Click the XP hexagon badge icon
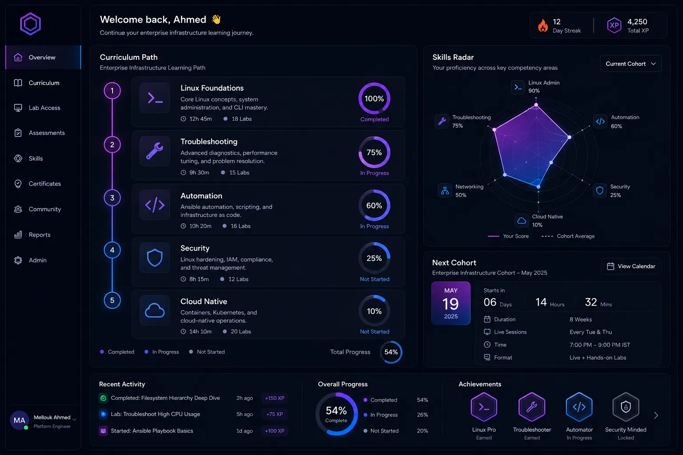 point(614,25)
